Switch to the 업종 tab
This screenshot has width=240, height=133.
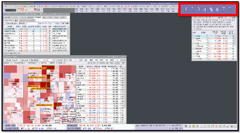coord(44,18)
